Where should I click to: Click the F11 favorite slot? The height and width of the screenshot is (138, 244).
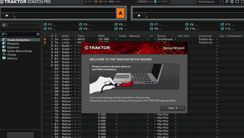point(228,24)
